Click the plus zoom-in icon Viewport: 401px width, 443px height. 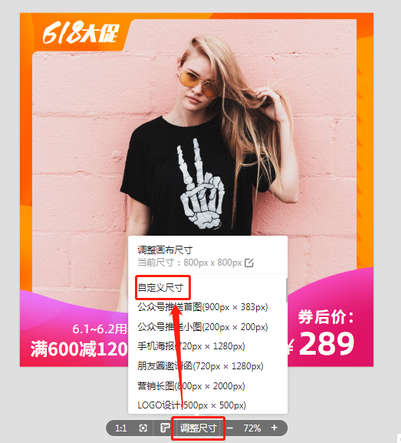pyautogui.click(x=274, y=428)
